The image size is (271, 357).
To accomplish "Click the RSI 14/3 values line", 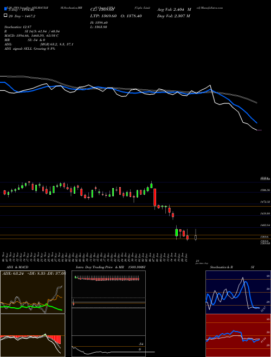I will tap(32, 31).
